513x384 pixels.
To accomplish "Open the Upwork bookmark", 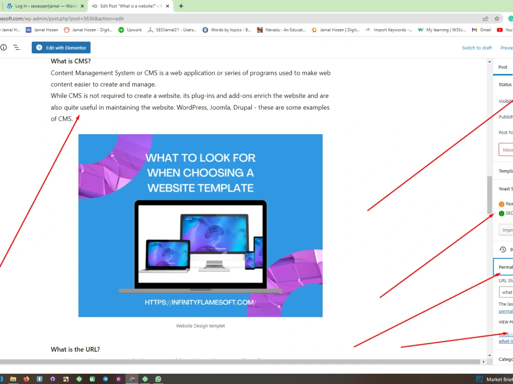I will click(130, 30).
